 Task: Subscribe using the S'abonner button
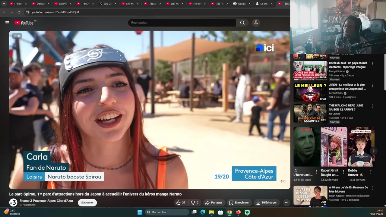[87, 203]
